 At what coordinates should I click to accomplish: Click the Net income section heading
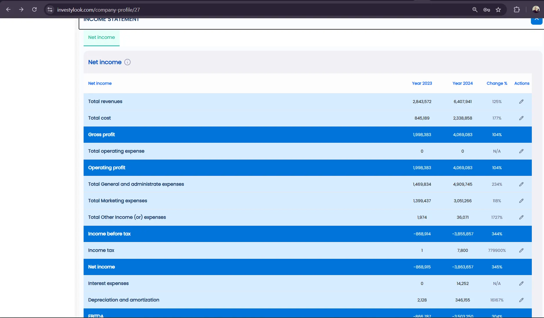coord(105,62)
